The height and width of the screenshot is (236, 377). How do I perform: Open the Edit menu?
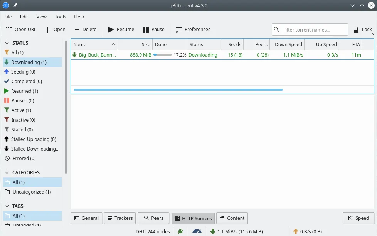pos(24,17)
